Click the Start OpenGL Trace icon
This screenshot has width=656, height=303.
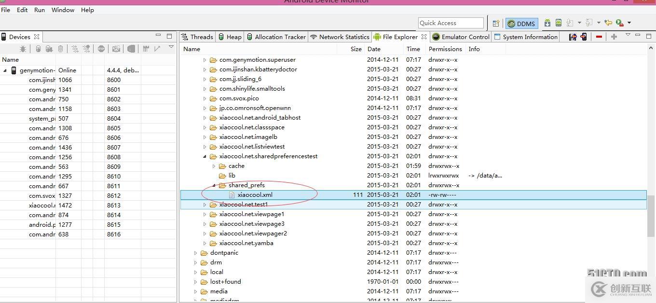157,49
